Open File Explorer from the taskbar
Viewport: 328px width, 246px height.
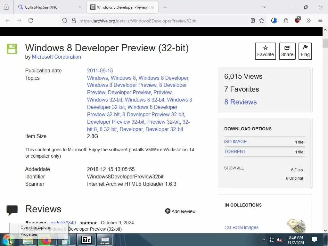pos(28,241)
